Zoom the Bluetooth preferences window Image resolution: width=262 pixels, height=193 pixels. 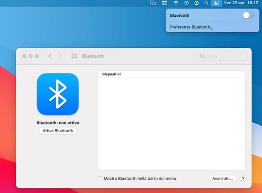click(x=37, y=56)
